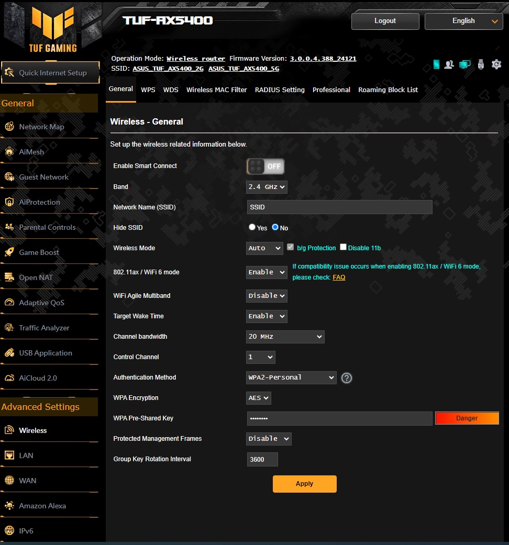
Task: Click the Network Name (SSID) input field
Action: point(339,207)
